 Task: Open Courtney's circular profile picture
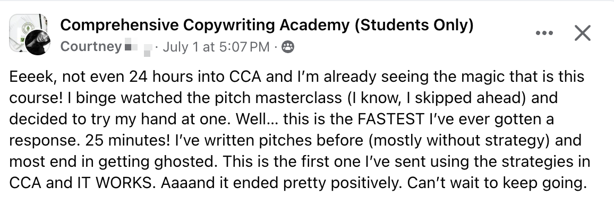(x=38, y=42)
